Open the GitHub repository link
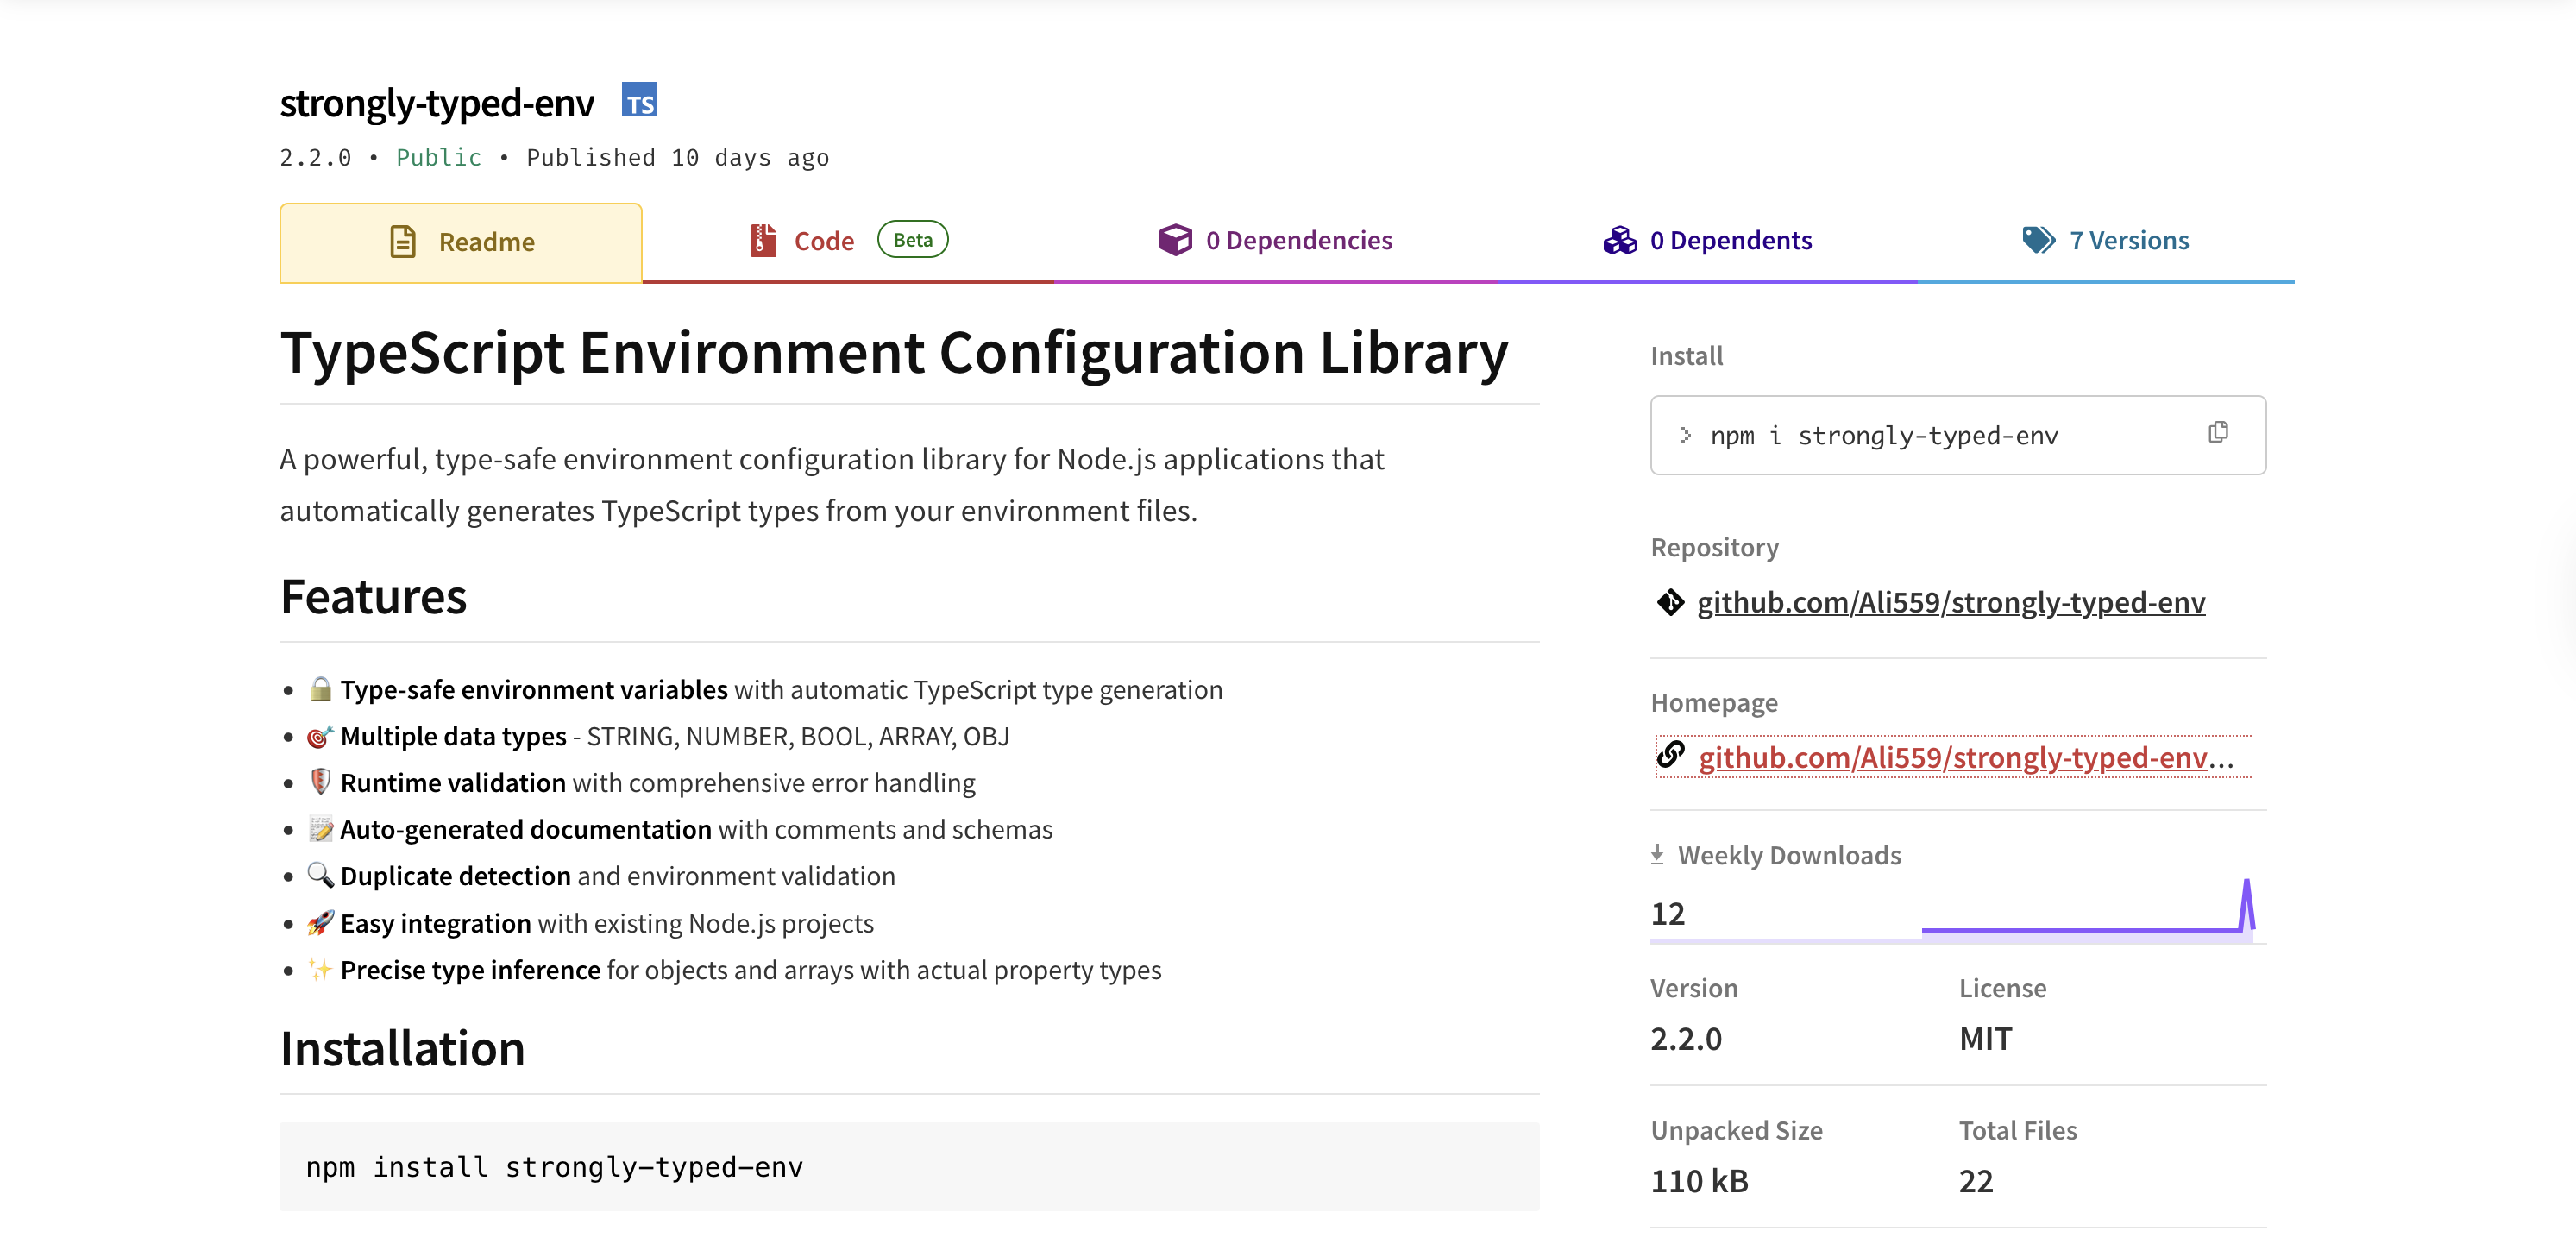The height and width of the screenshot is (1244, 2576). (x=1950, y=602)
